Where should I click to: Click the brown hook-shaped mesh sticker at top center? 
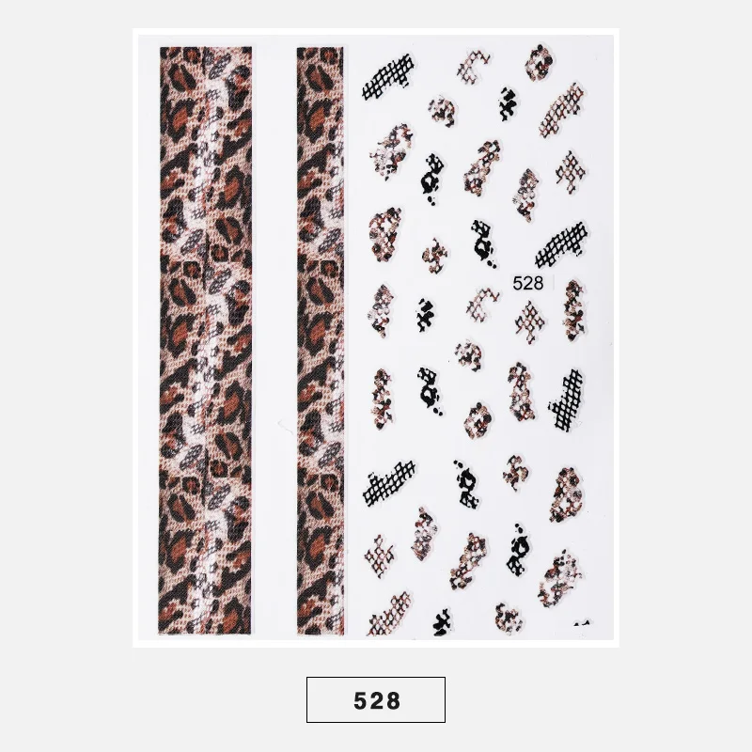(474, 67)
